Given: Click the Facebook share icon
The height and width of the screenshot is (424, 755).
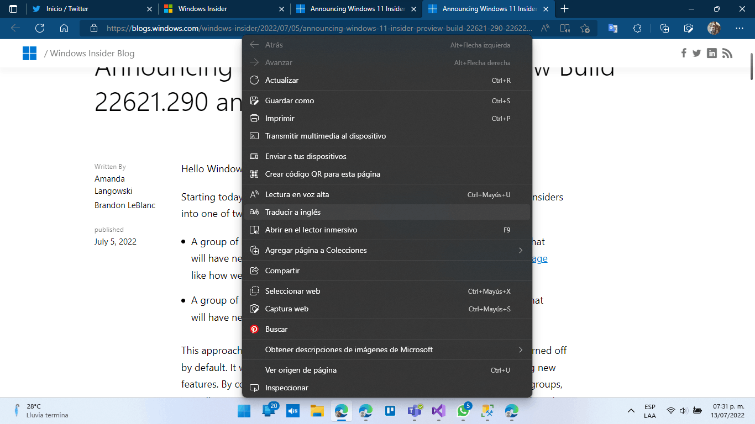Looking at the screenshot, I should 684,53.
